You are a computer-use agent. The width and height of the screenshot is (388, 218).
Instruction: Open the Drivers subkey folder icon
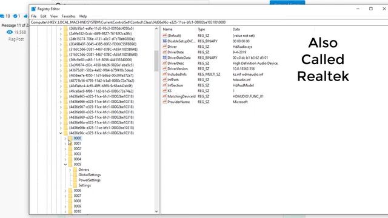point(75,170)
